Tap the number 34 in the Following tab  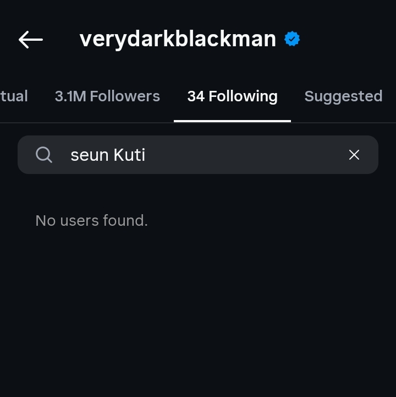(196, 96)
